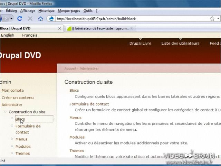Go to Accueil in the breadcrumb
This screenshot has height=166, width=221.
coord(70,68)
